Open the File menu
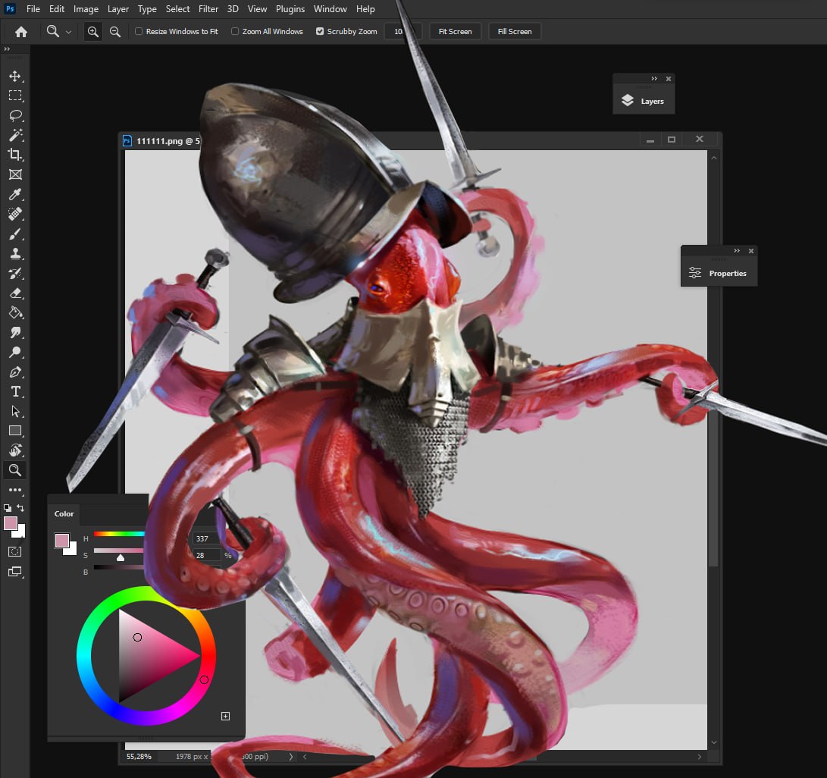827x778 pixels. pos(33,9)
